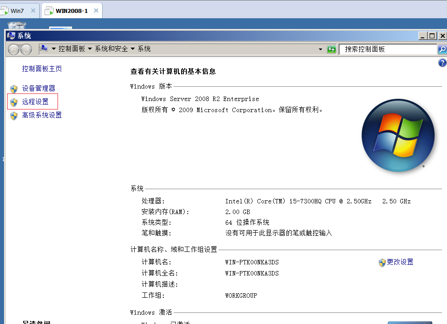Click the 搜索控制面板 search field

[x=388, y=49]
